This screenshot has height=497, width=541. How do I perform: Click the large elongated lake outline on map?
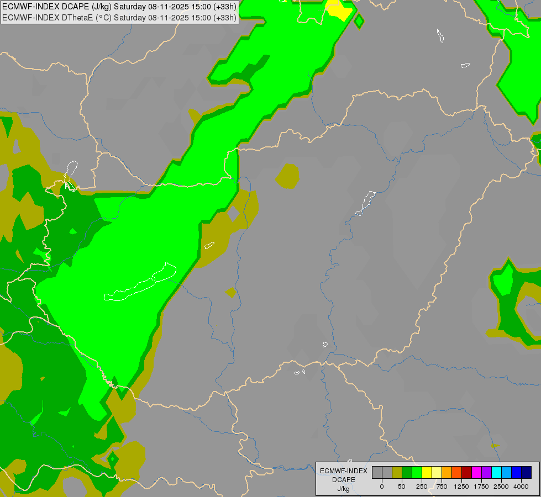(140, 282)
